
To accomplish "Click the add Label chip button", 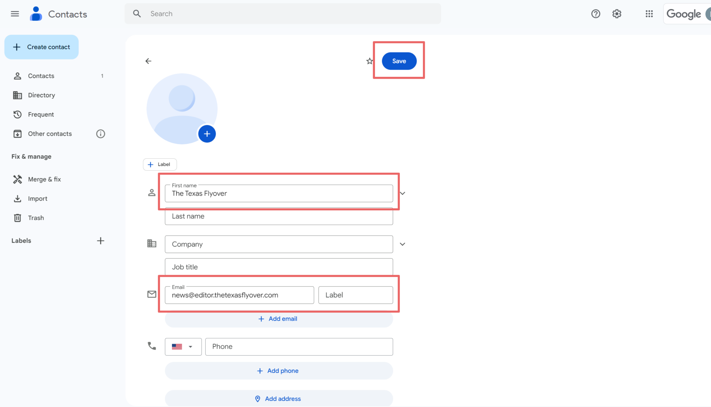I will click(x=160, y=164).
